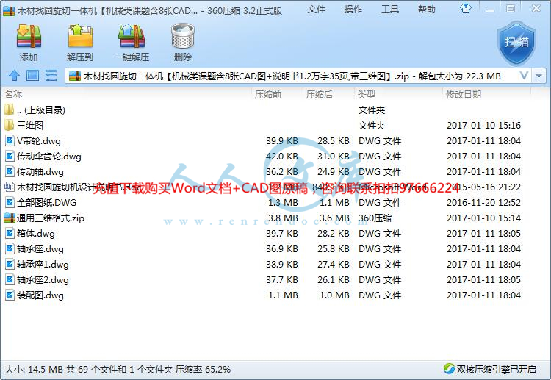This screenshot has width=551, height=380.
Task: Click the Word document icon for 木材找圆旋切机设计说明书
Action: (x=10, y=187)
